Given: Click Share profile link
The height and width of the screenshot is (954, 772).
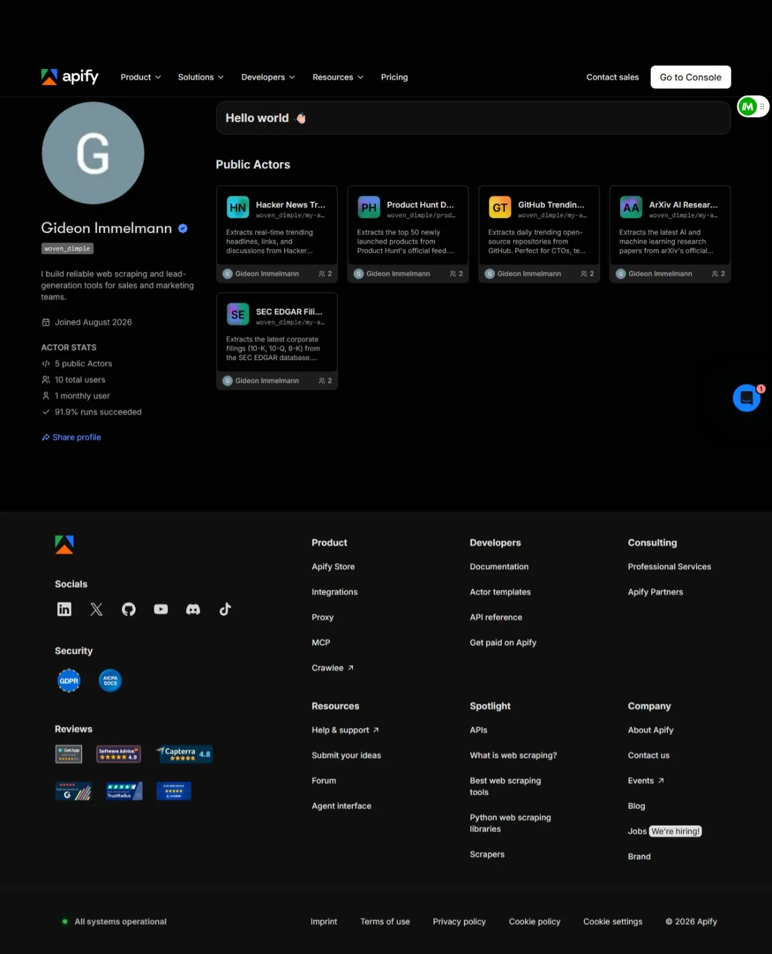Looking at the screenshot, I should point(71,437).
